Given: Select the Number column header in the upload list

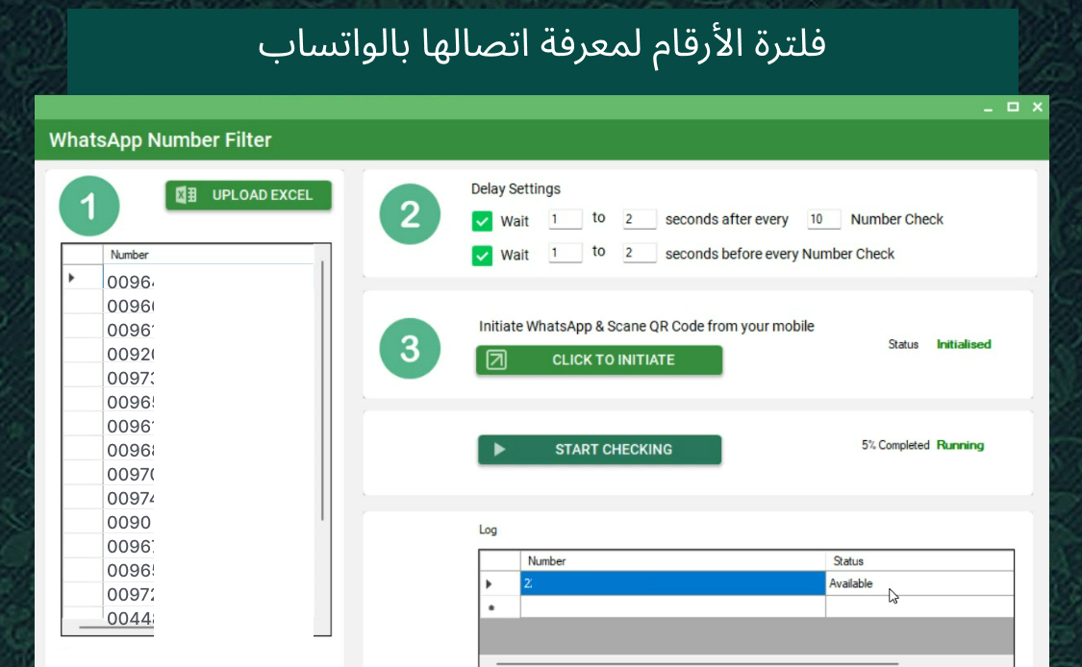Looking at the screenshot, I should pyautogui.click(x=209, y=255).
